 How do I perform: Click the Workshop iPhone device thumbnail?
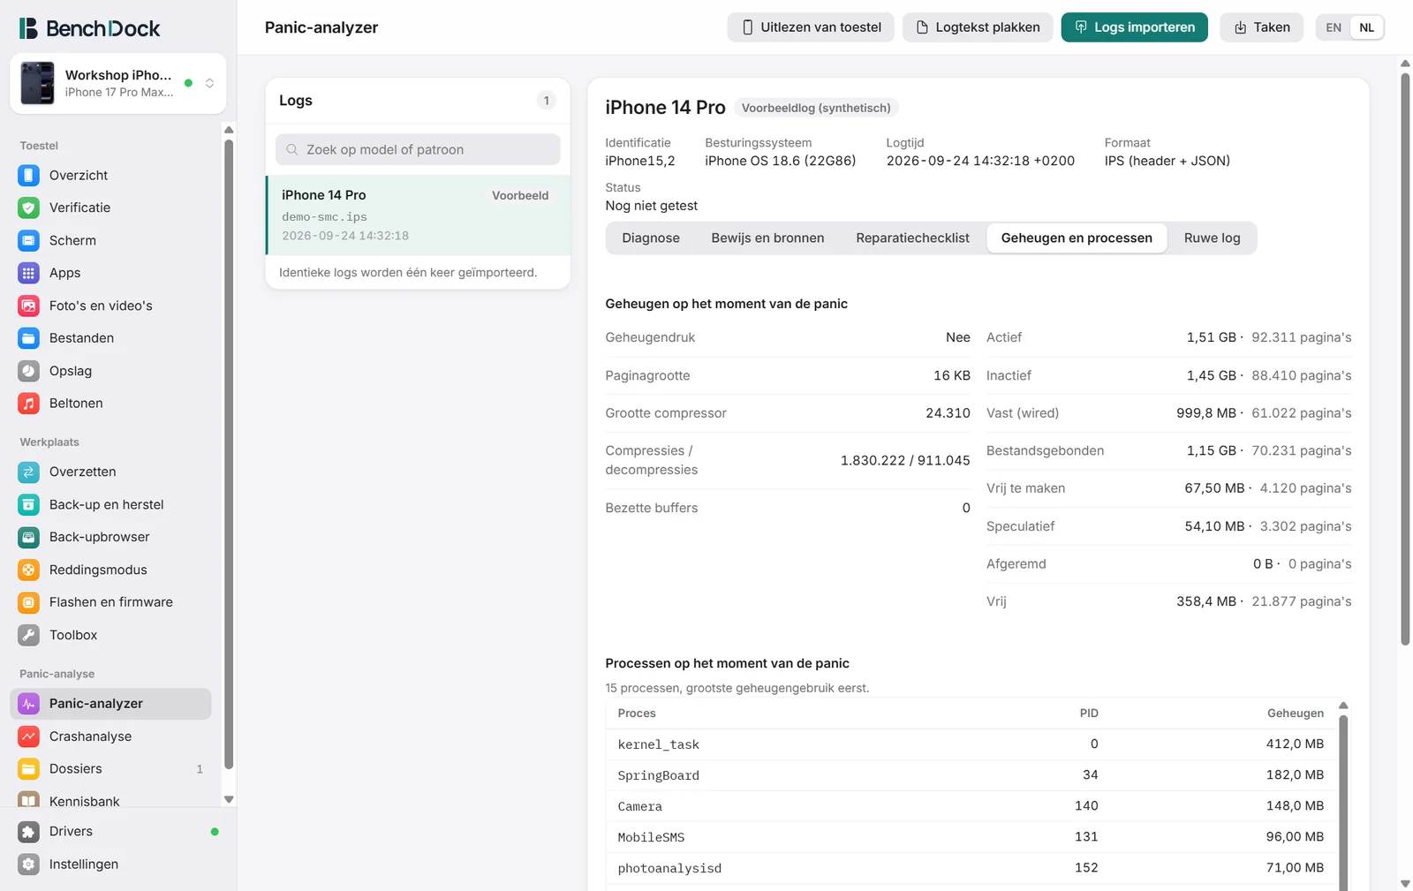(38, 83)
